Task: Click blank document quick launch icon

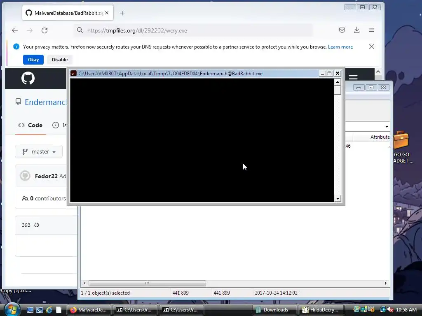Action: coord(59,310)
